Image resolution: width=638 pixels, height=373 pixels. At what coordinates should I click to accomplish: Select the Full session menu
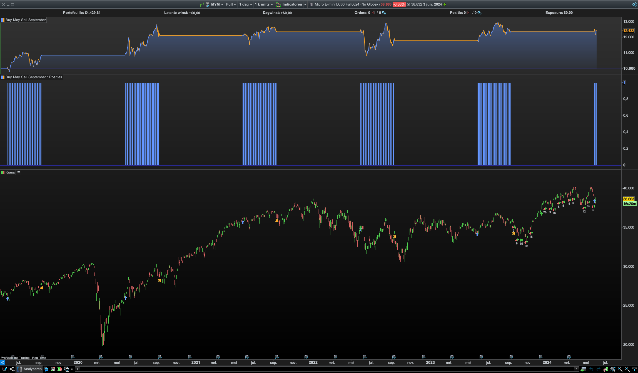[x=231, y=4]
